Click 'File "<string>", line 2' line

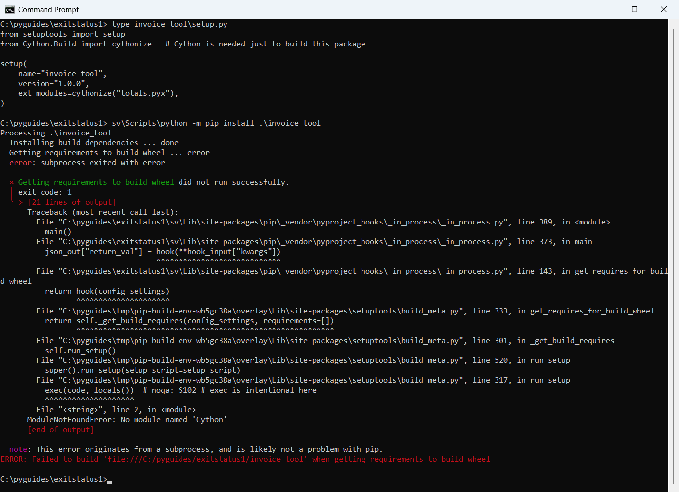(x=116, y=410)
